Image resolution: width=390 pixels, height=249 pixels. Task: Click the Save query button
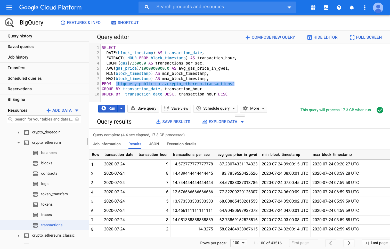[144, 109]
